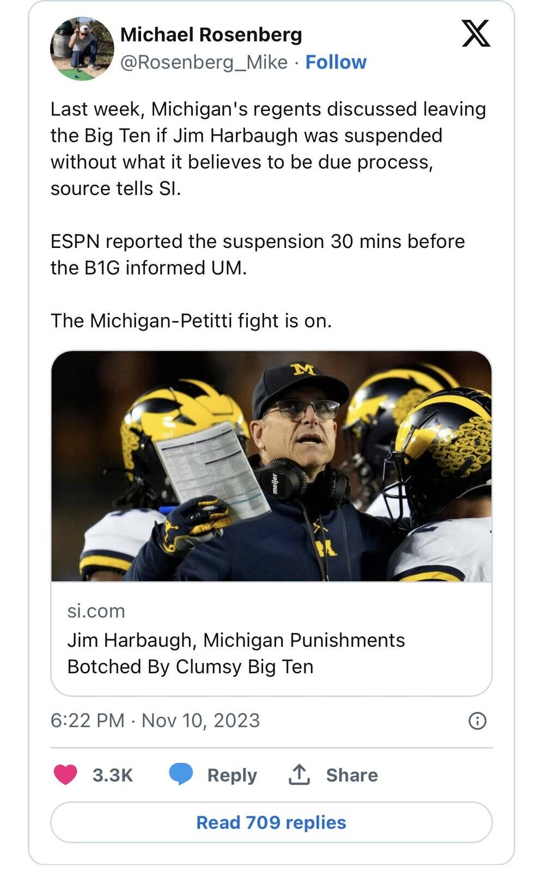543x872 pixels.
Task: Open Michael Rosenberg's profile avatar
Action: click(82, 49)
